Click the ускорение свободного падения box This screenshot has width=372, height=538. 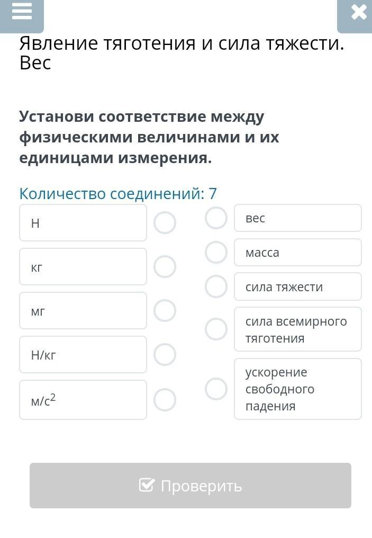(x=298, y=389)
